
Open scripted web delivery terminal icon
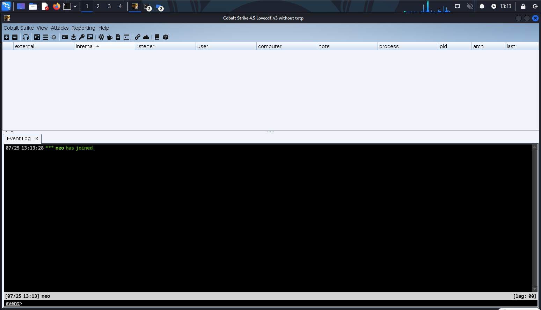point(126,37)
